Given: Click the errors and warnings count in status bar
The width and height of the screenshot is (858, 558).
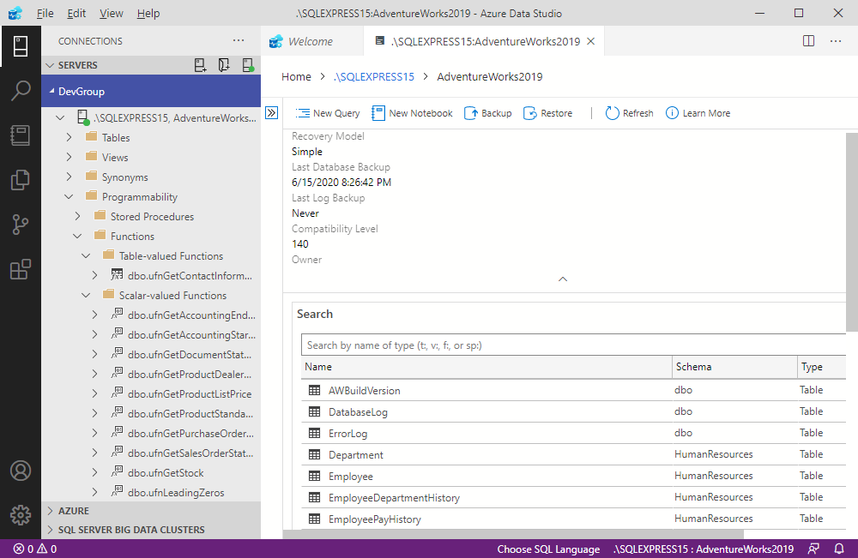Looking at the screenshot, I should 35,549.
